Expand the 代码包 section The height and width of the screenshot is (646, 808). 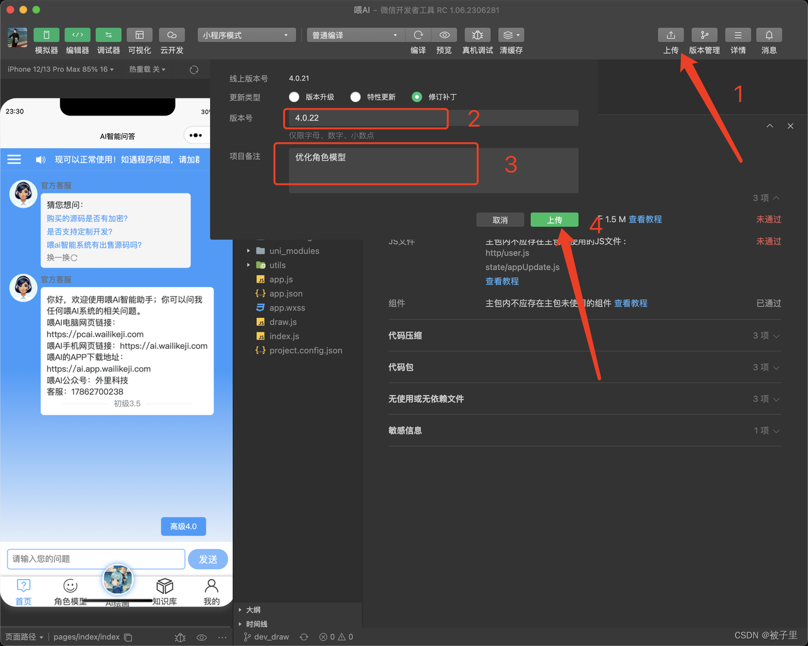tap(585, 367)
